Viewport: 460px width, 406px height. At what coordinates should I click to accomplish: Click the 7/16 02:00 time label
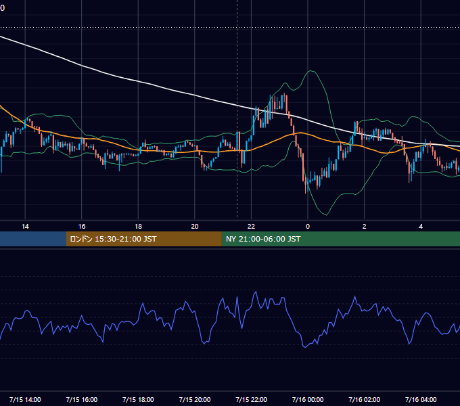coord(365,399)
